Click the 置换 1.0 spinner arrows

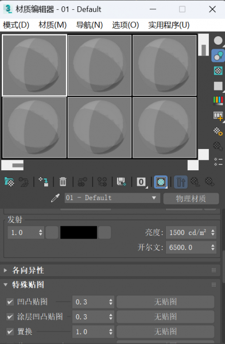click(111, 331)
